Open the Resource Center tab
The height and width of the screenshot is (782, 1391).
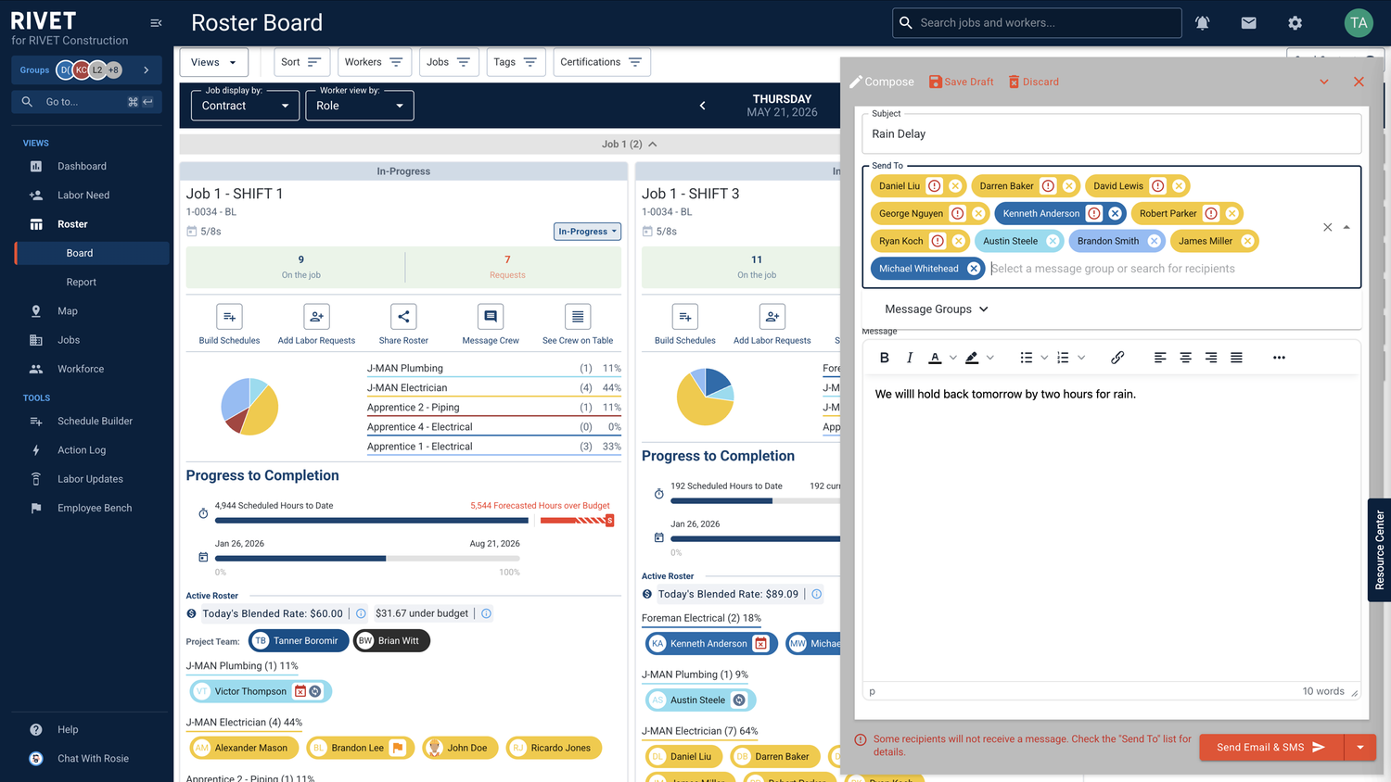point(1380,550)
